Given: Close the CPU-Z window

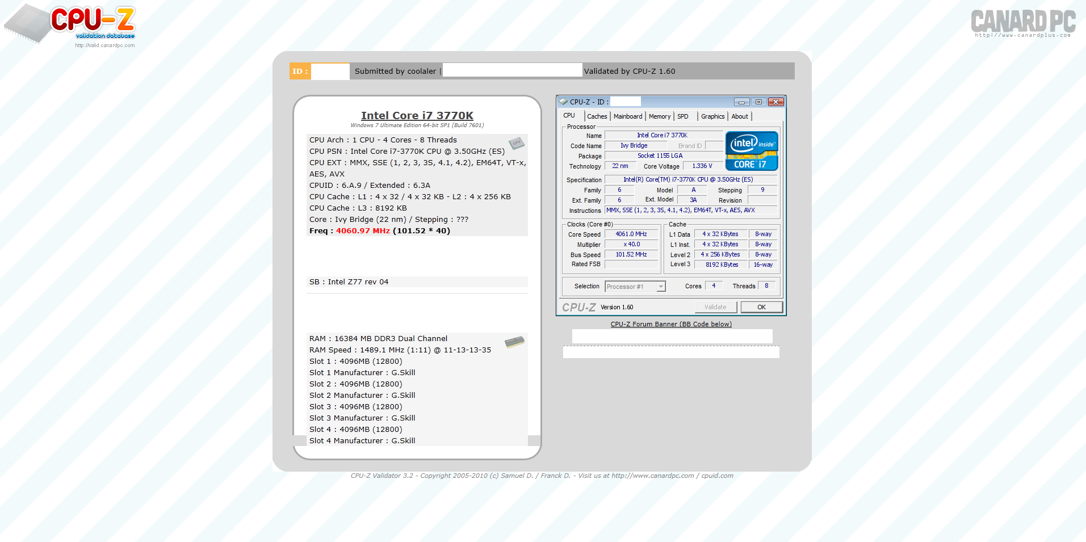Looking at the screenshot, I should click(776, 102).
